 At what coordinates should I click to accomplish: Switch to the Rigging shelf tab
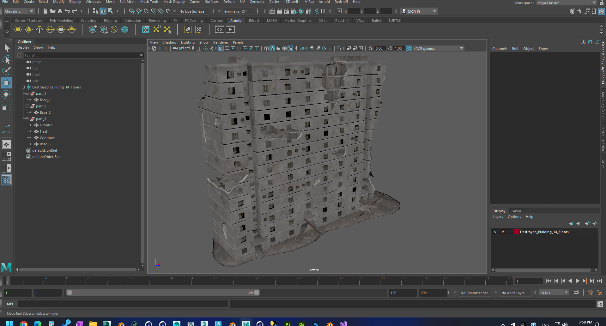coord(110,21)
